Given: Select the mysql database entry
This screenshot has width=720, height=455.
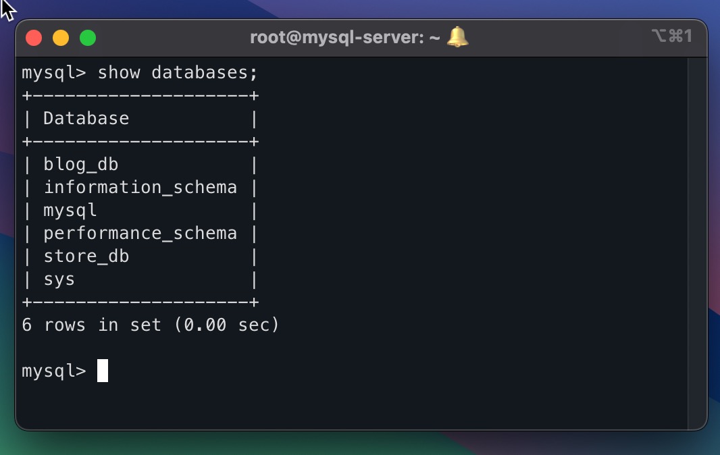Looking at the screenshot, I should (x=70, y=210).
